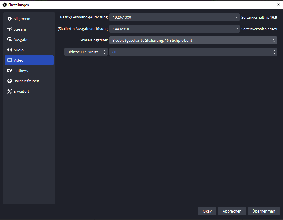This screenshot has height=220, width=283.
Task: Click the Audio speaker icon
Action: [9, 50]
